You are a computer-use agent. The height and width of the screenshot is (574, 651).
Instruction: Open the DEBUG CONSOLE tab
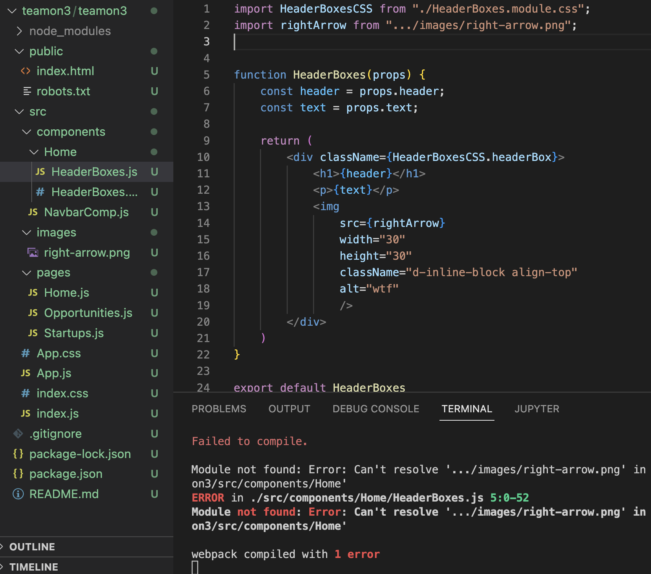[376, 409]
